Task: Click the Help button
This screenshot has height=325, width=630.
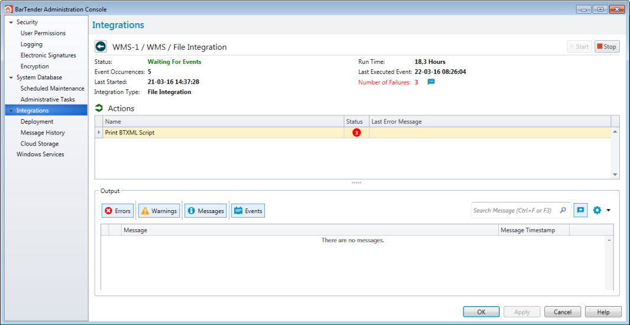Action: [x=603, y=312]
